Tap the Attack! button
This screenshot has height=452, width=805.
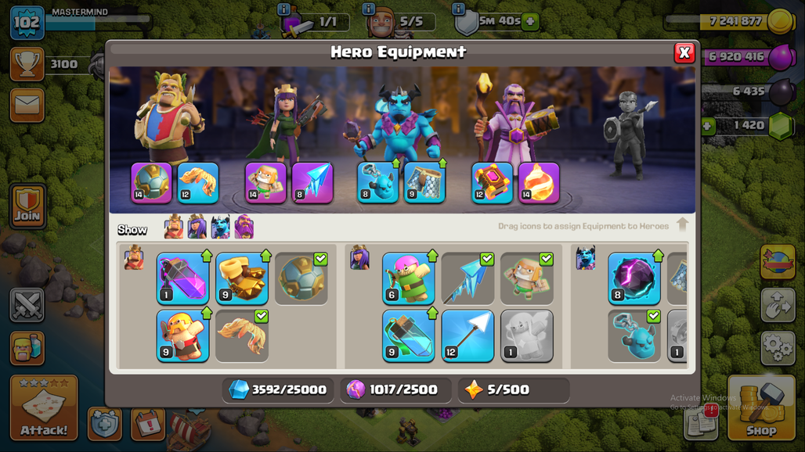click(44, 408)
